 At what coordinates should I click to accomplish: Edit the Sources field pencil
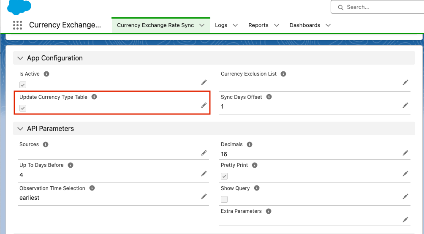click(x=204, y=153)
